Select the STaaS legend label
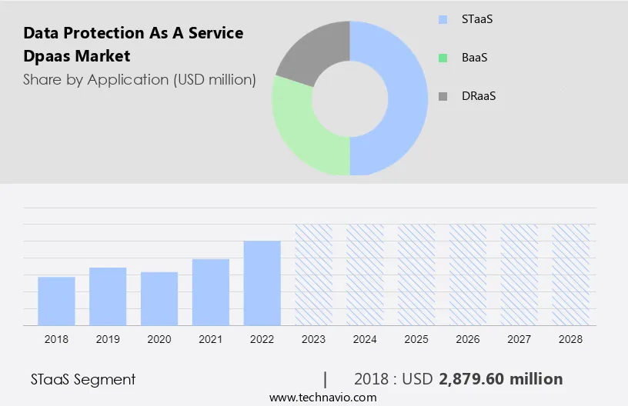This screenshot has width=628, height=406. pos(477,19)
